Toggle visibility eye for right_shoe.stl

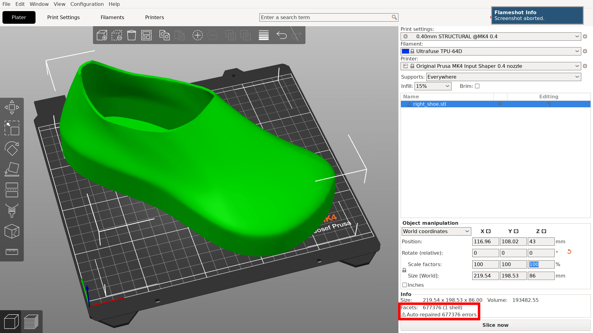(500, 104)
